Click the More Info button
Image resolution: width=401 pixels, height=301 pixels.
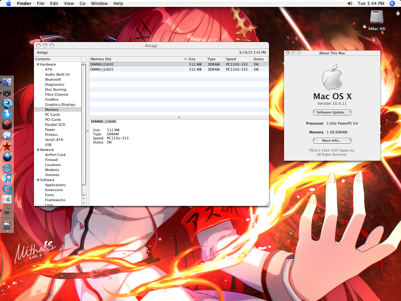click(332, 141)
